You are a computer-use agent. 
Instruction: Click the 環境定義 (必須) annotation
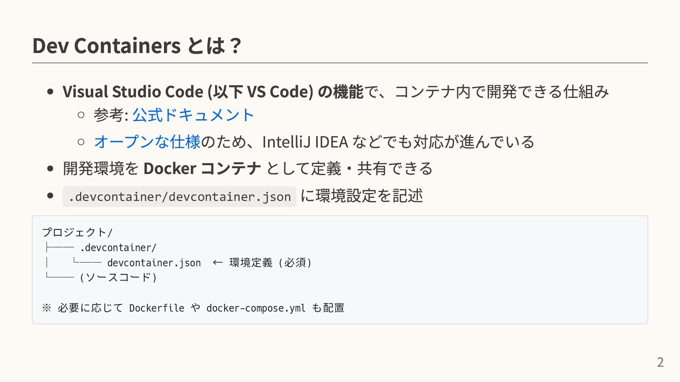point(271,263)
